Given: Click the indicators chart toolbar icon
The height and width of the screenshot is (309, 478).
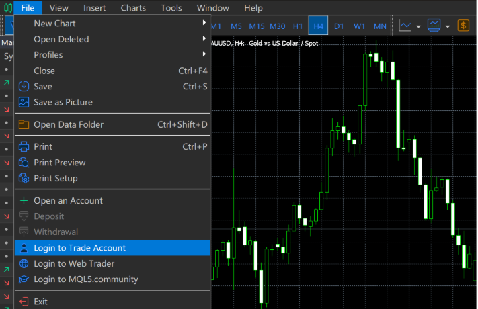Looking at the screenshot, I should tap(434, 26).
